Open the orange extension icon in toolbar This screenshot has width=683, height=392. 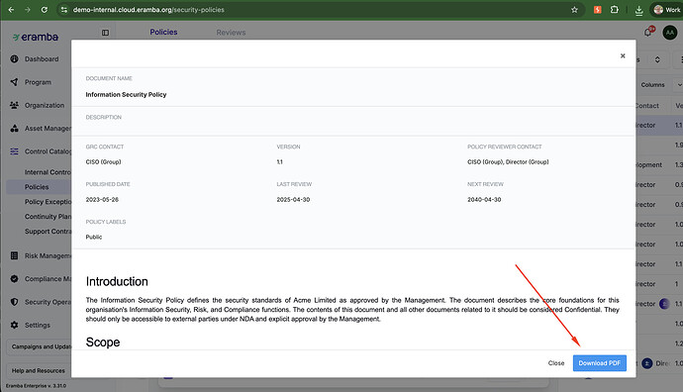[598, 10]
